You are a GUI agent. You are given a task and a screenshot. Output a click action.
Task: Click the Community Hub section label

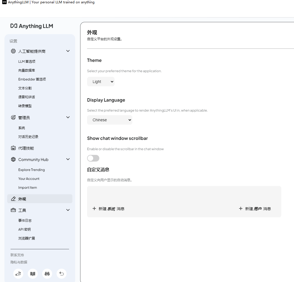(33, 160)
